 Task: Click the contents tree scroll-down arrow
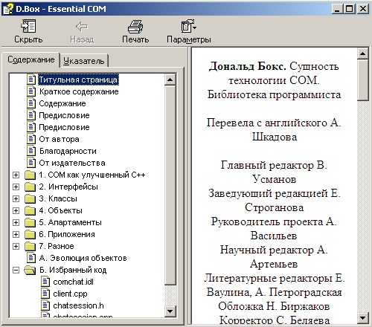click(170, 311)
